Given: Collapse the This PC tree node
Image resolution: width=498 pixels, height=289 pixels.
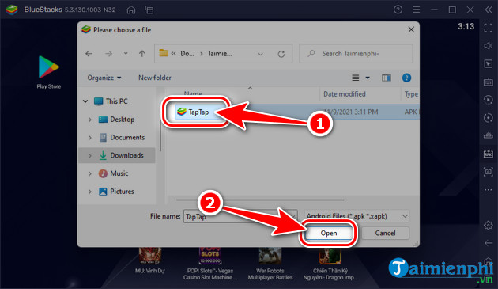Looking at the screenshot, I should pos(85,101).
